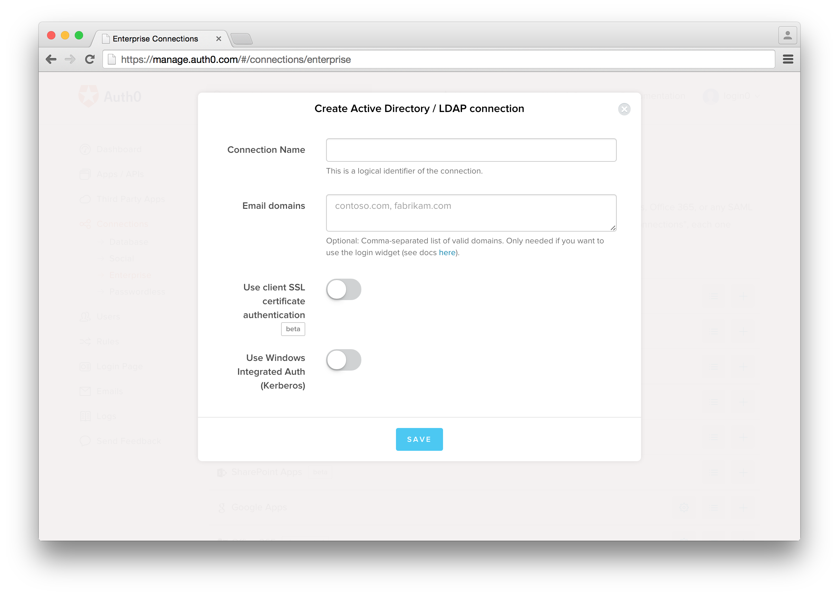This screenshot has width=839, height=596.
Task: Click the green macOS fullscreen button
Action: coord(79,35)
